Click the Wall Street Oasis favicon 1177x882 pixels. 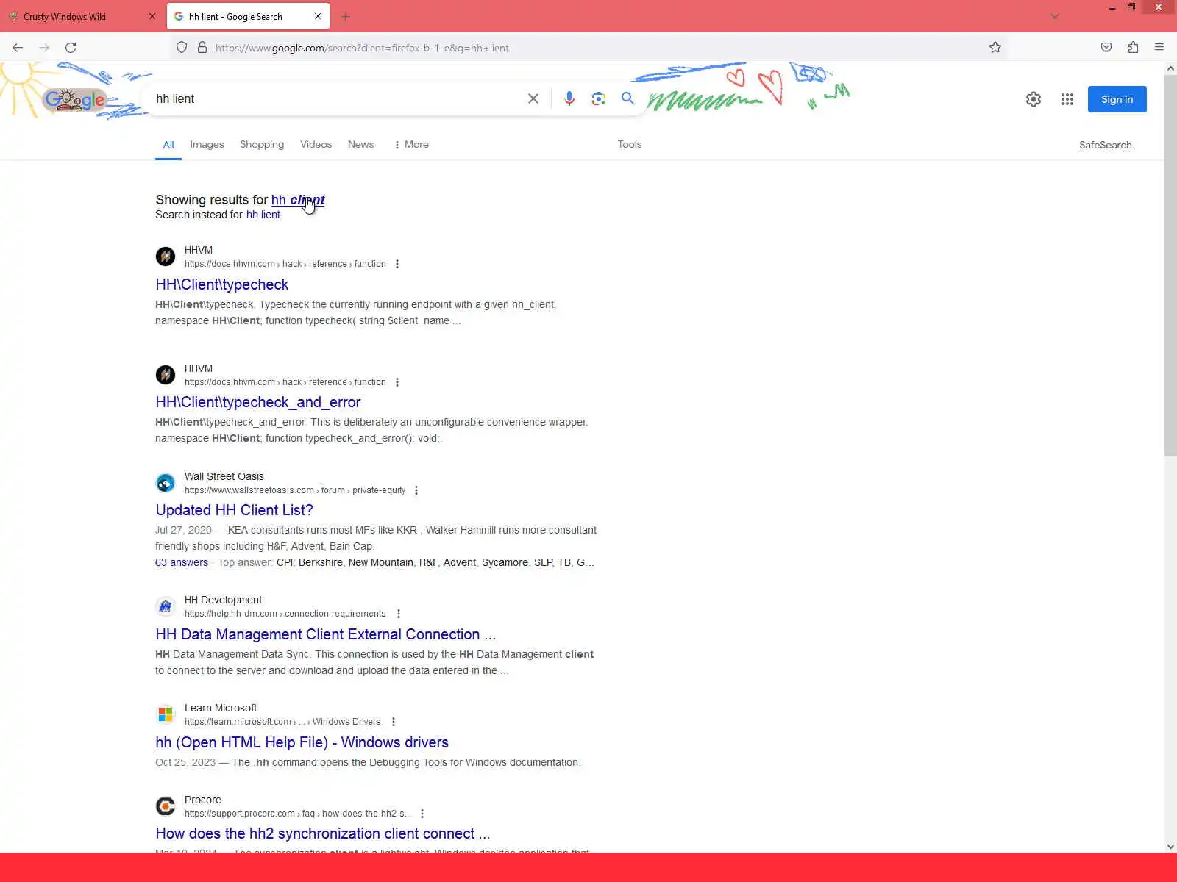pyautogui.click(x=166, y=483)
